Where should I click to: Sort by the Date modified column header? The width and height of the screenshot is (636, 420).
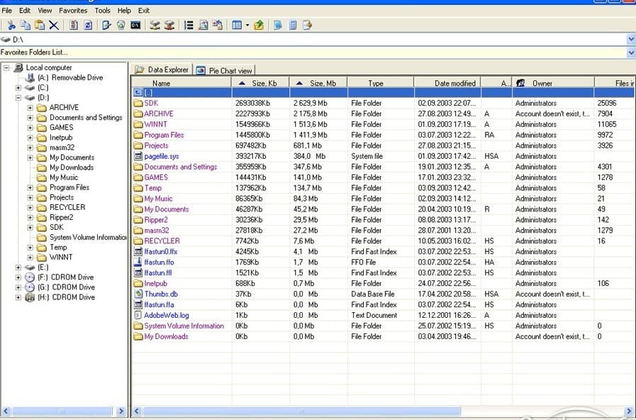[x=454, y=83]
